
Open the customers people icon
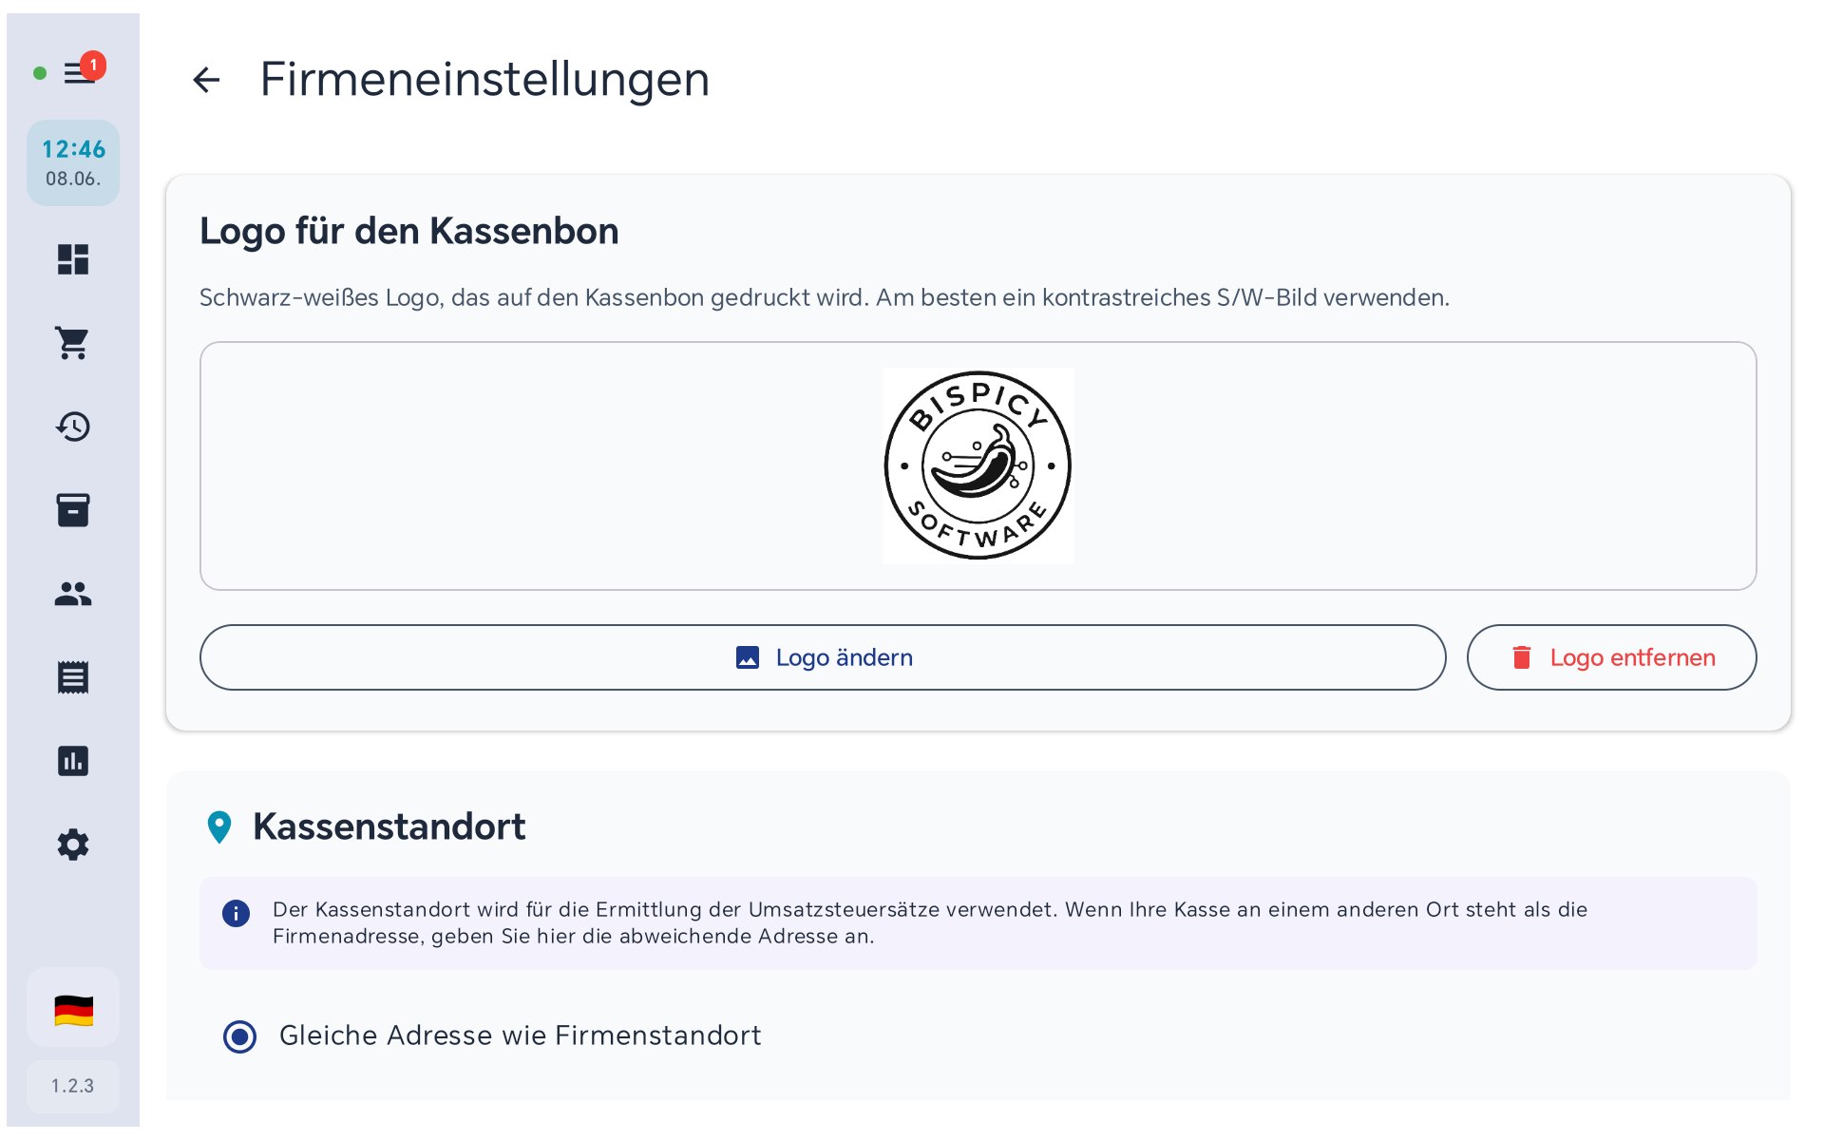(x=73, y=594)
